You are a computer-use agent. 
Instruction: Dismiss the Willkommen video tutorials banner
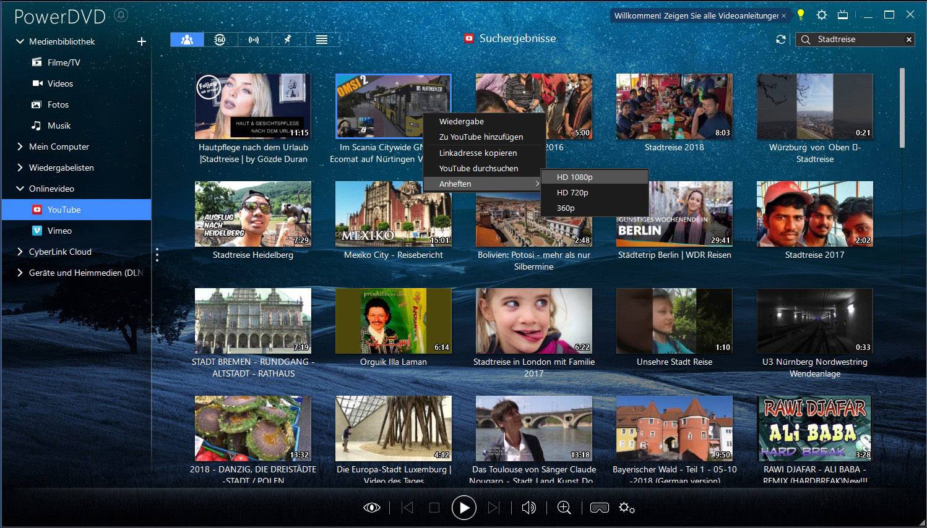783,15
